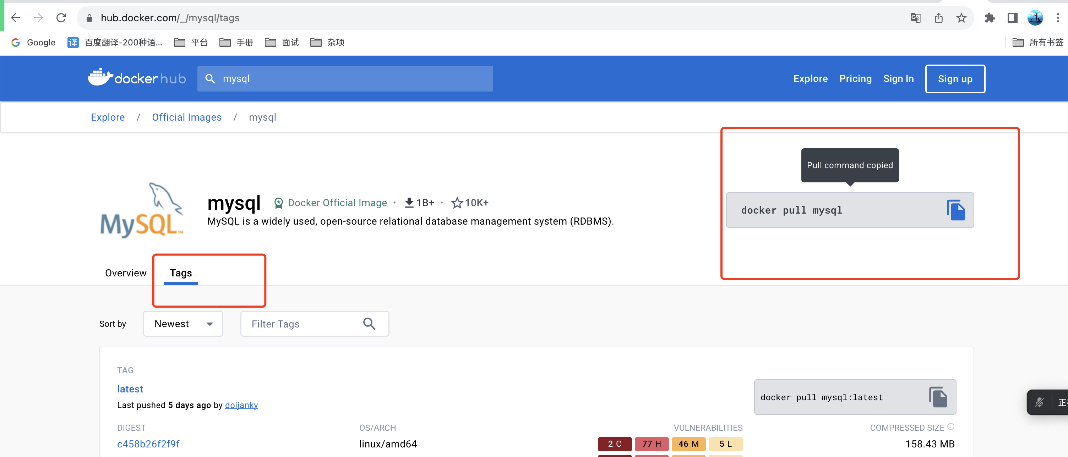Open digest c458b26f2f9f link

tap(148, 444)
